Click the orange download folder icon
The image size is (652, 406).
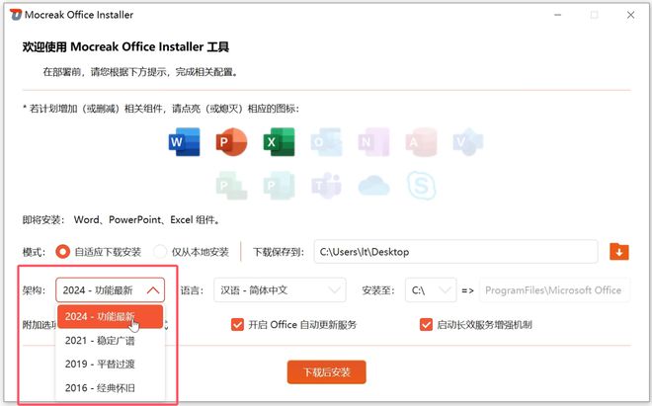619,252
